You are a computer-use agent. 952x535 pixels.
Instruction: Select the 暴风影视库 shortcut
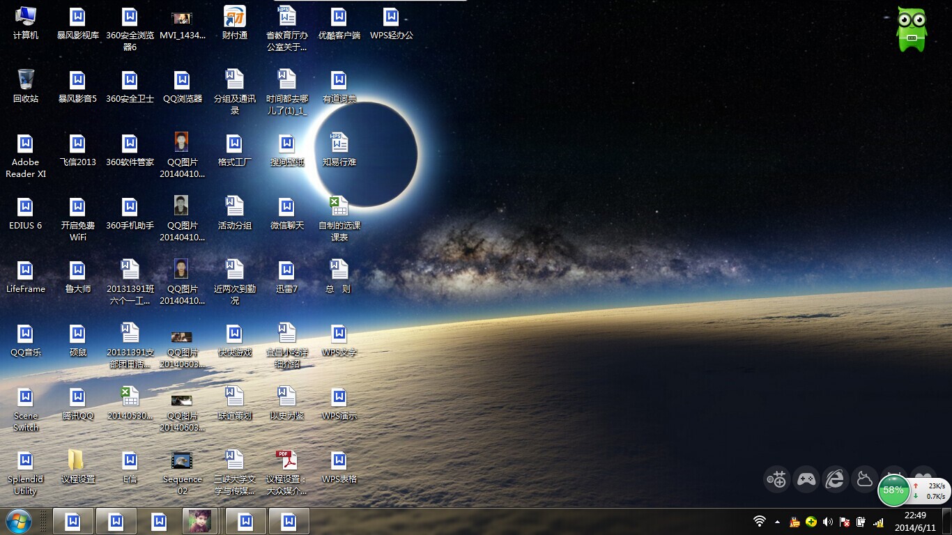click(x=78, y=23)
